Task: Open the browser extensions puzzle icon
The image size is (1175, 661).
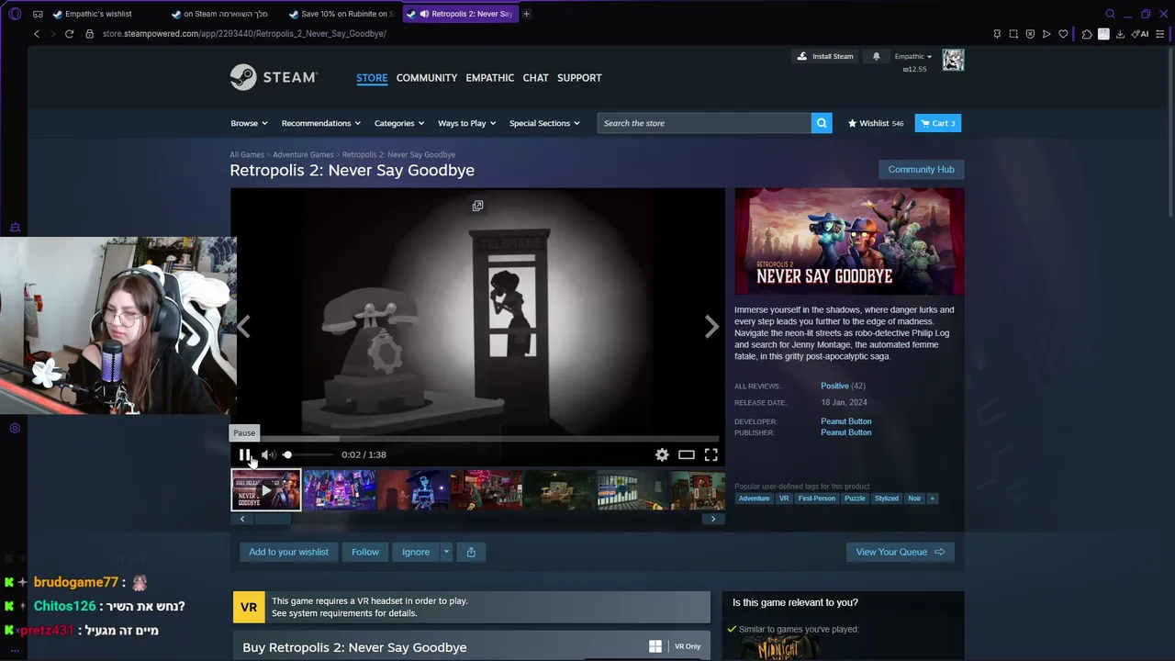Action: tap(1087, 34)
